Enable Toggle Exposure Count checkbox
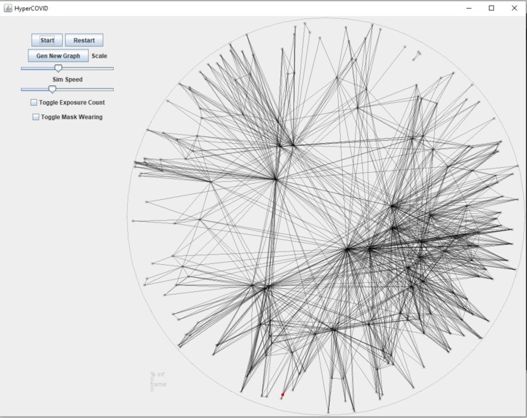Viewport: 527px width, 418px height. [34, 102]
